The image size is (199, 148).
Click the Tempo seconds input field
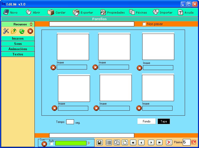pyautogui.click(x=70, y=122)
